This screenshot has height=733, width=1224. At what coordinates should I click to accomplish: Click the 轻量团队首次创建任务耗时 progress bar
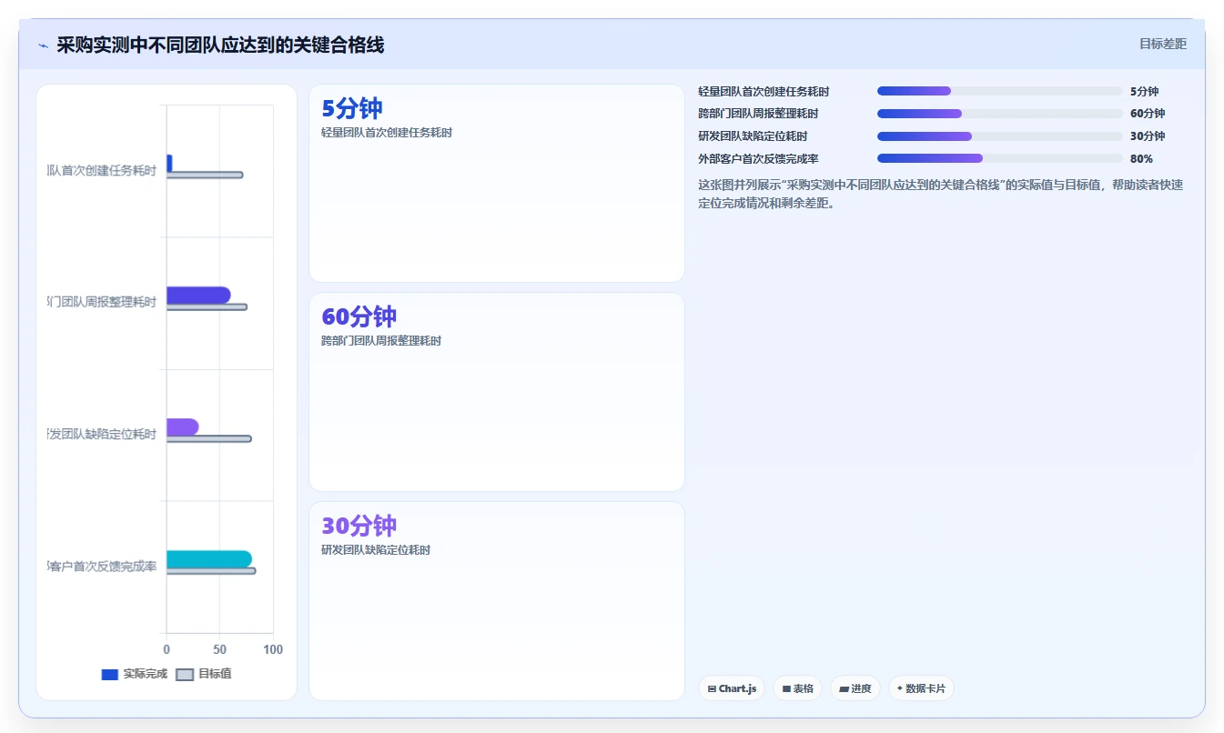(x=999, y=91)
